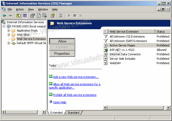Screen dimensions: 172x121
Task: Click the Web Sites folder icon
Action: [13, 35]
